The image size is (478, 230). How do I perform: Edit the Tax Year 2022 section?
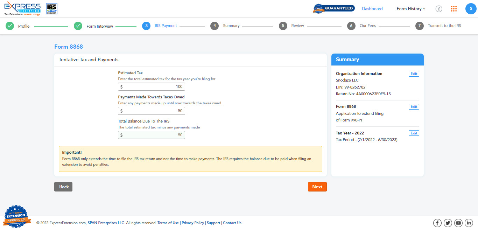pyautogui.click(x=414, y=133)
